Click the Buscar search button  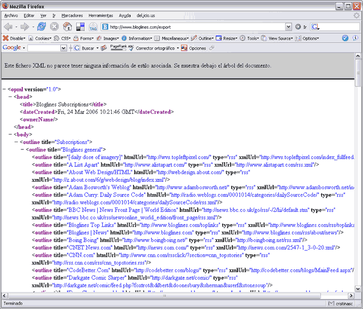(x=84, y=48)
